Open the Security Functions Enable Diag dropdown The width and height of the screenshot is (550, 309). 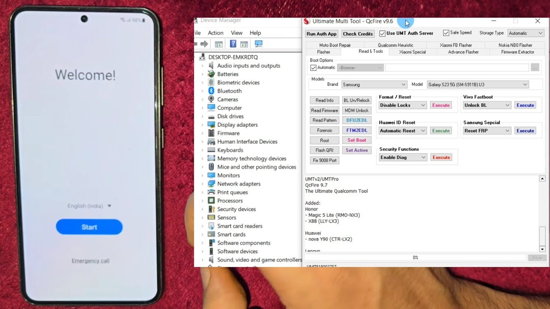pyautogui.click(x=403, y=158)
